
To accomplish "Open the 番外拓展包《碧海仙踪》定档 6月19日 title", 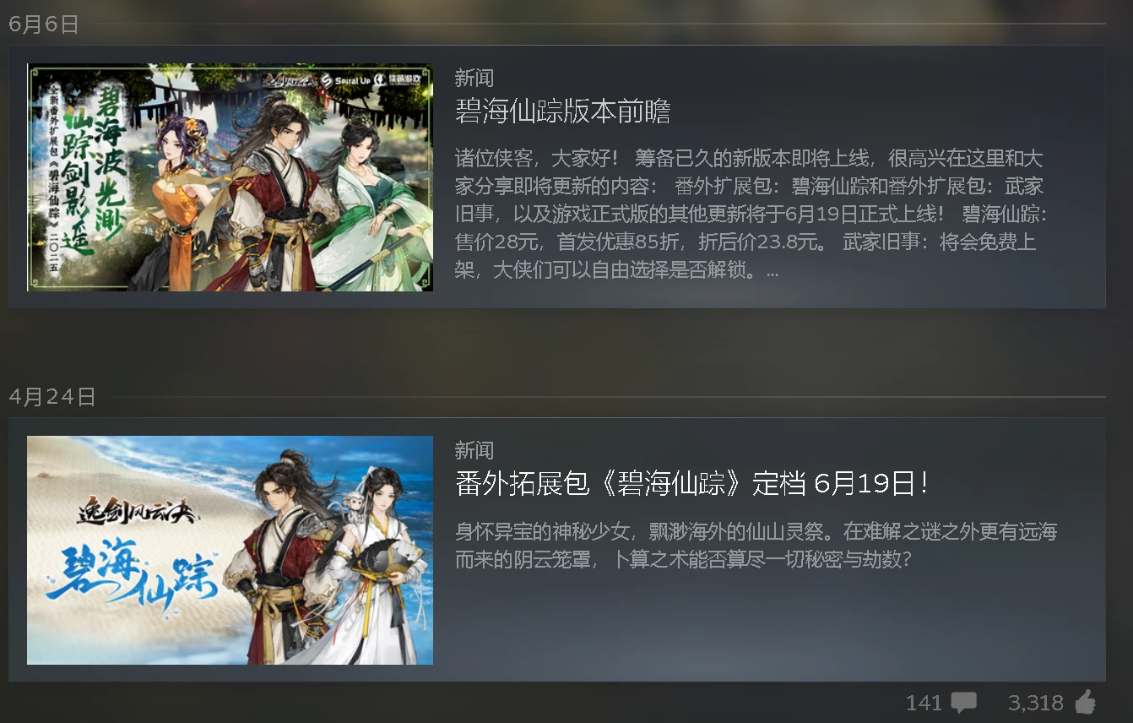I will [691, 484].
